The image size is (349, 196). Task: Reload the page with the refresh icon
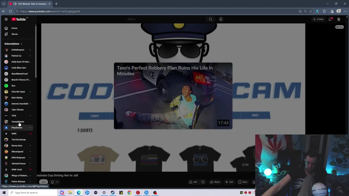point(10,11)
